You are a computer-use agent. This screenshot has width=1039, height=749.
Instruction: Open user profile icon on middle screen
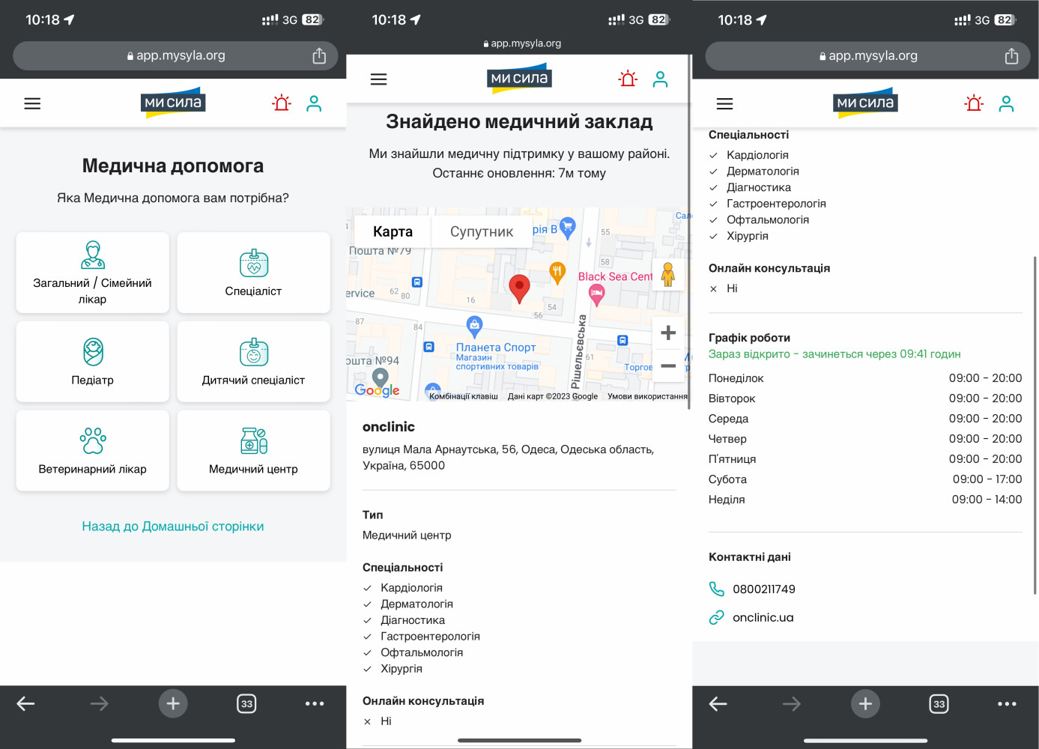tap(660, 79)
